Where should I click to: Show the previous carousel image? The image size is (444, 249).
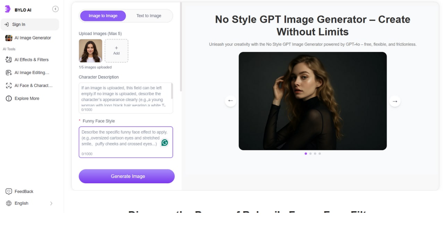(230, 101)
